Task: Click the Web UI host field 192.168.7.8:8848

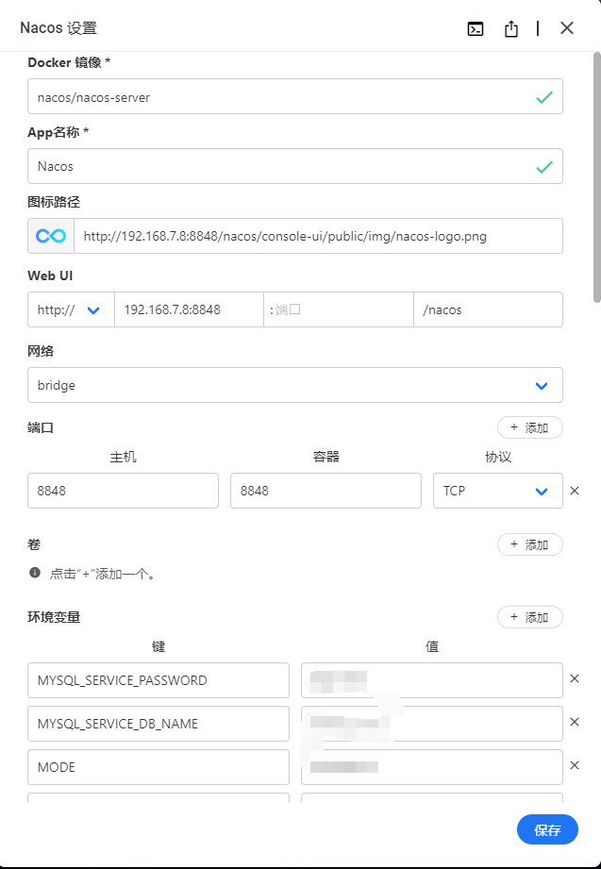Action: 189,309
